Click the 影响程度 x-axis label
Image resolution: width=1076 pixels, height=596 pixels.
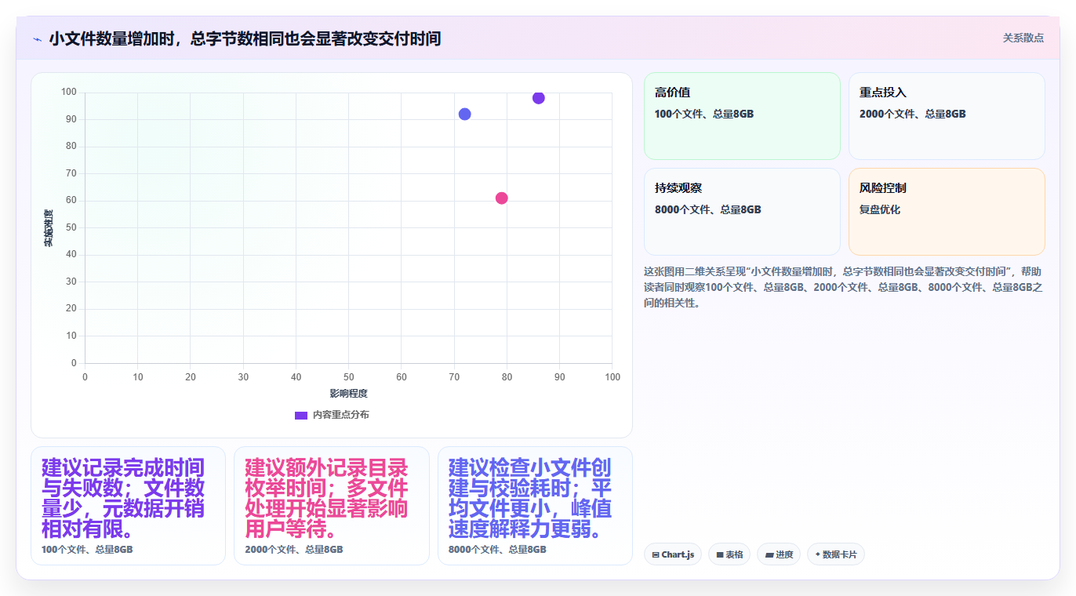click(x=348, y=394)
